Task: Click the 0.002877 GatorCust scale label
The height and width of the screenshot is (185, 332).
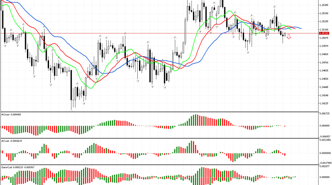Action: pos(324,167)
